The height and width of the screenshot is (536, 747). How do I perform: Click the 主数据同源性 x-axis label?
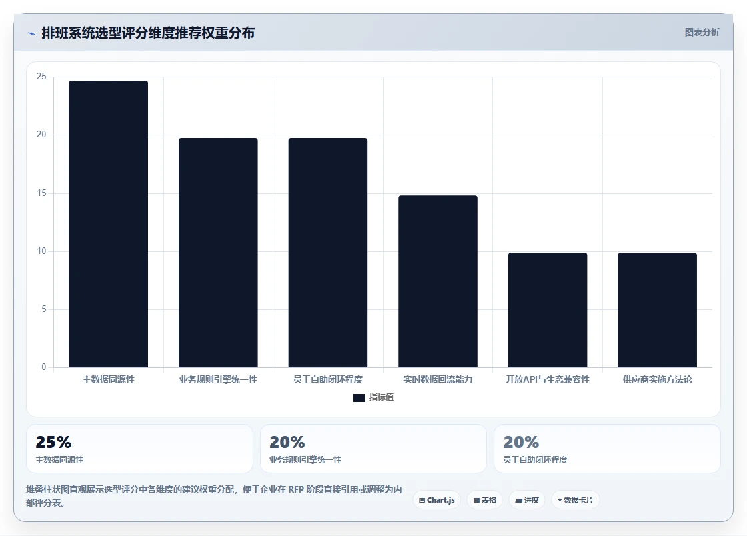coord(109,379)
